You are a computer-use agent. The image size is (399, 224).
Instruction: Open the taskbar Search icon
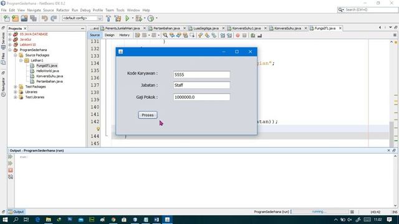(x=16, y=220)
